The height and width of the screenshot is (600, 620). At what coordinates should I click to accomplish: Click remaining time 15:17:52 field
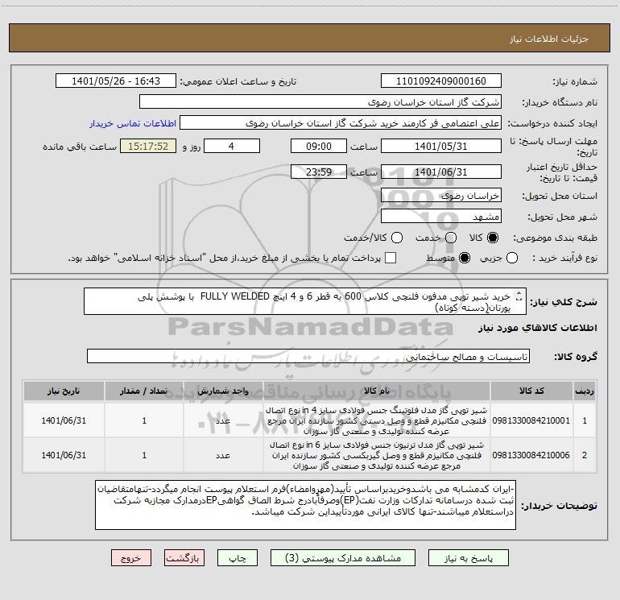point(148,146)
